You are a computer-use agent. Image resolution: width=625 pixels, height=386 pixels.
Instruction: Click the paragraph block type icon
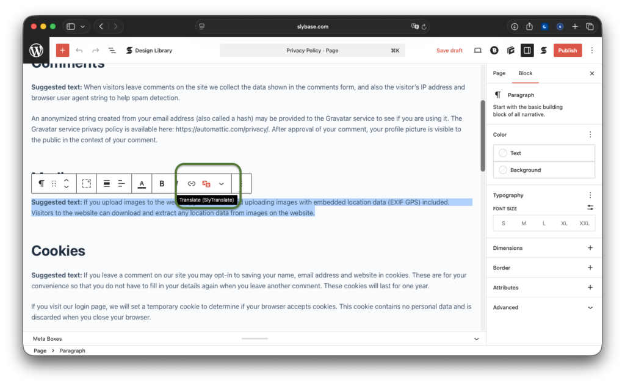pos(42,184)
